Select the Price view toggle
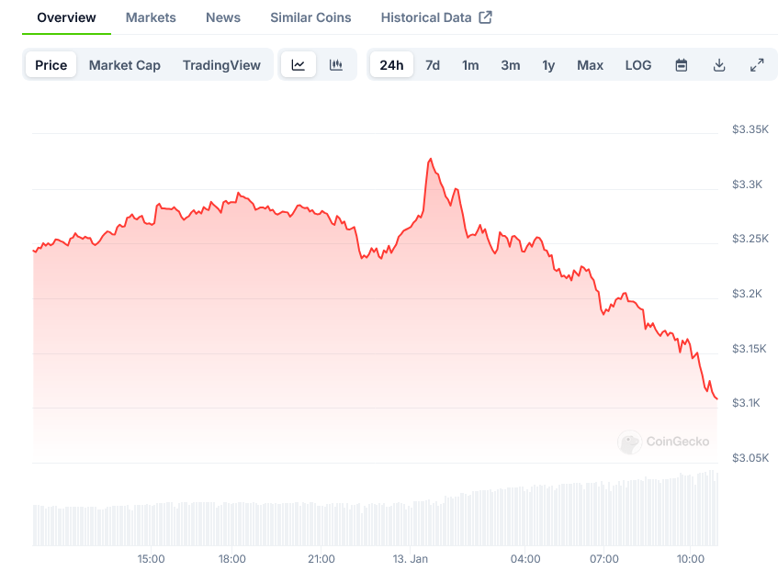 [x=51, y=65]
